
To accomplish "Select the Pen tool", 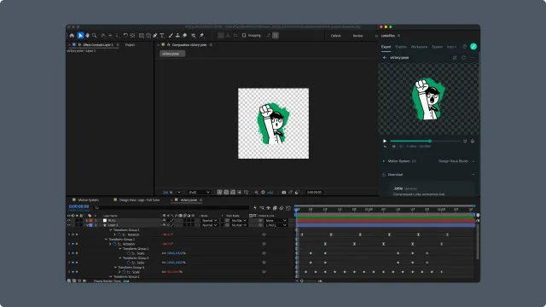I will pyautogui.click(x=155, y=36).
